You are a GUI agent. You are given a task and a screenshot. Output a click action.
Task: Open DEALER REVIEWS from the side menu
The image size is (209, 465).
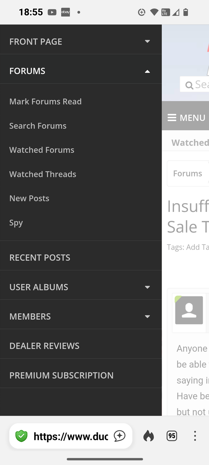coord(44,346)
